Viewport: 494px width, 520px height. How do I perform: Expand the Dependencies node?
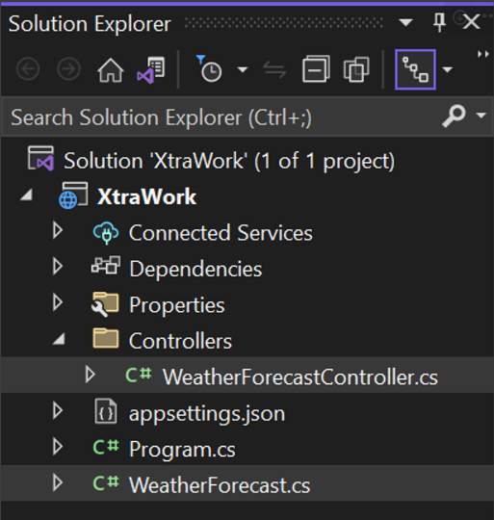point(58,267)
